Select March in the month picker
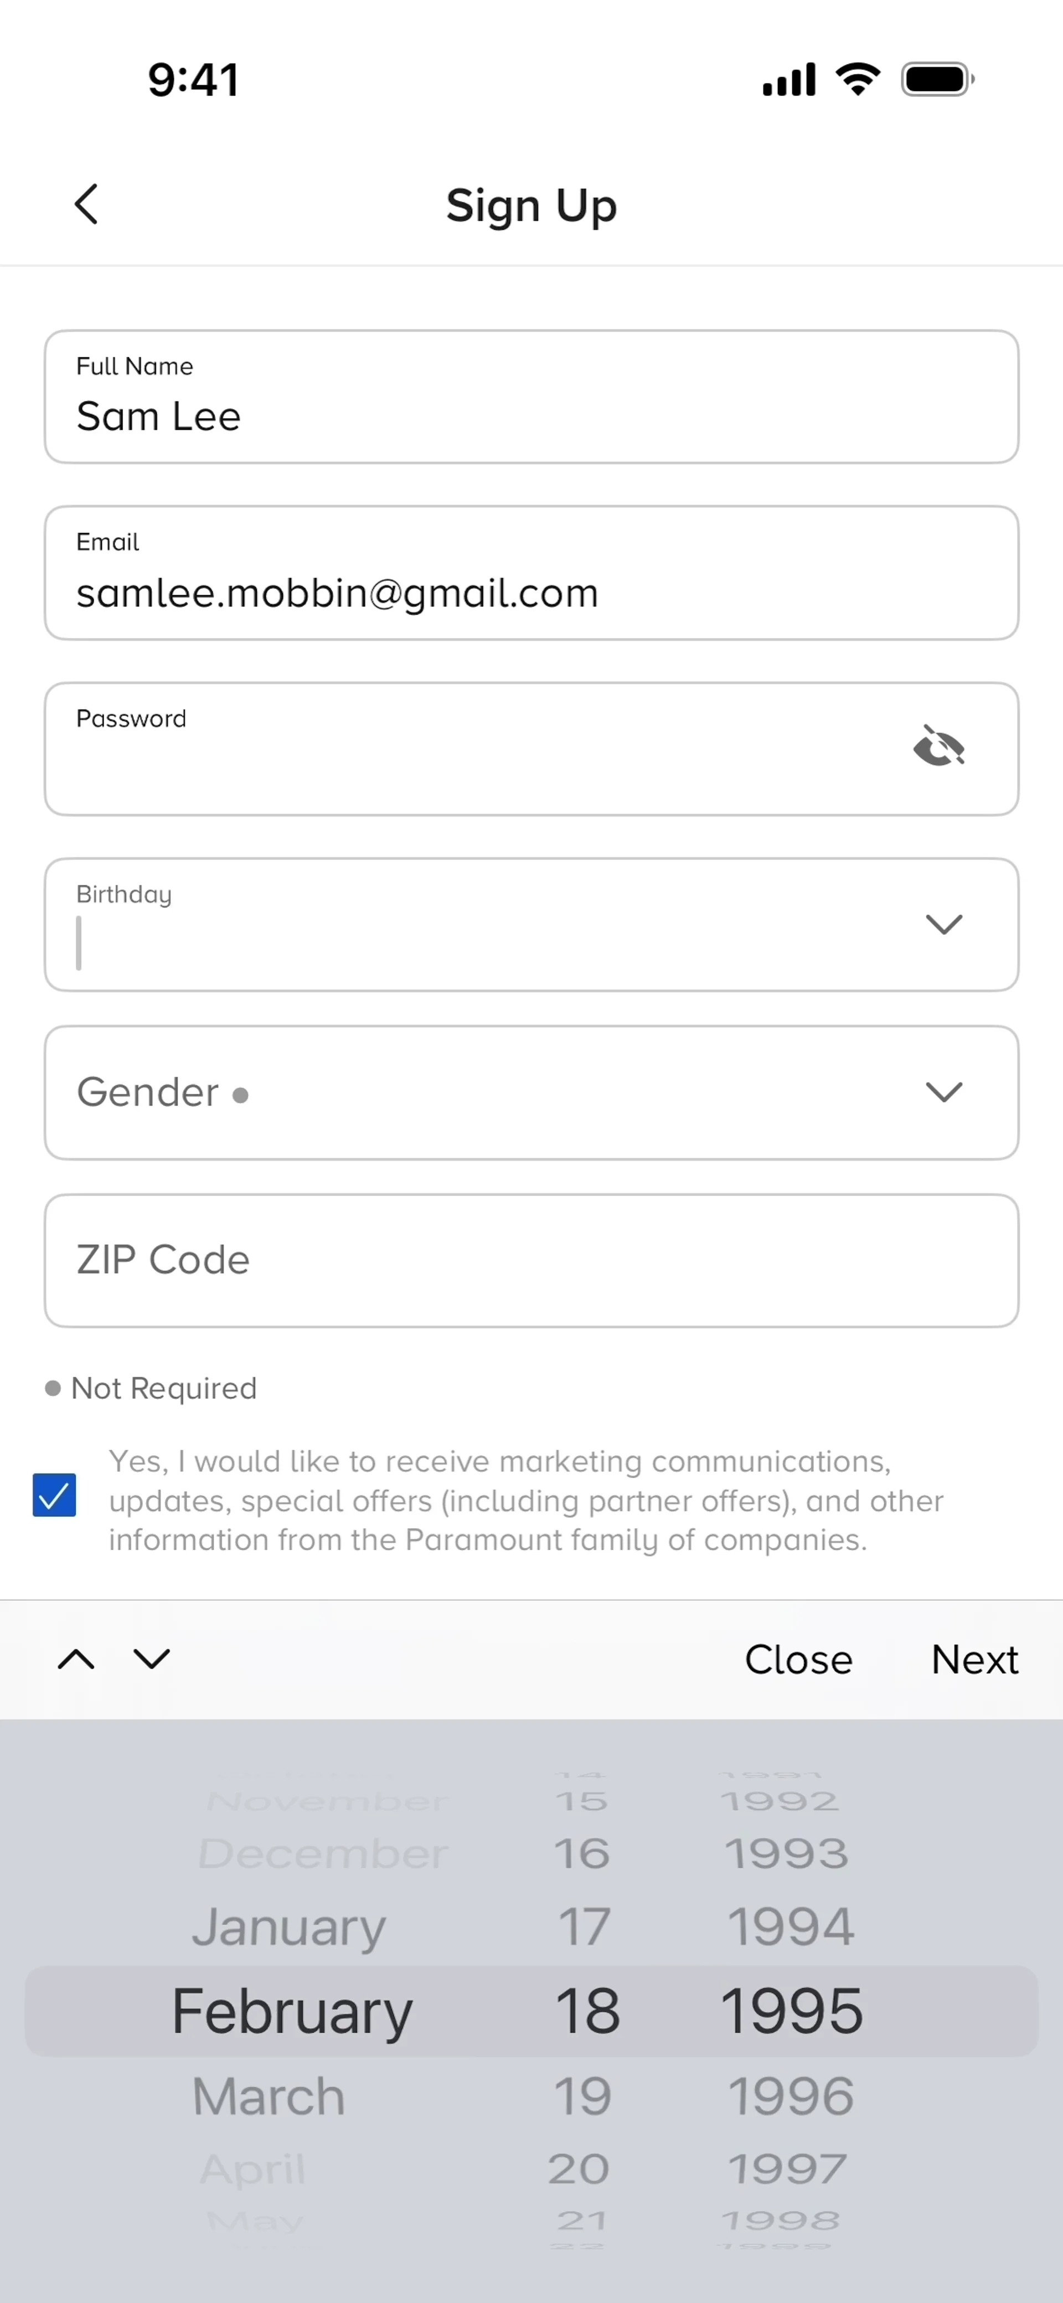This screenshot has height=2303, width=1063. click(269, 2096)
